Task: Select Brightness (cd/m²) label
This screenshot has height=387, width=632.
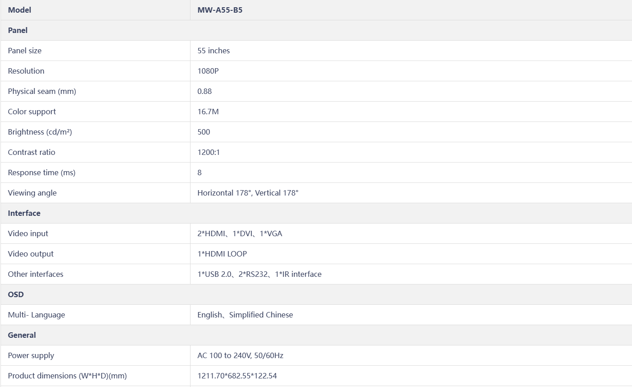Action: tap(40, 132)
